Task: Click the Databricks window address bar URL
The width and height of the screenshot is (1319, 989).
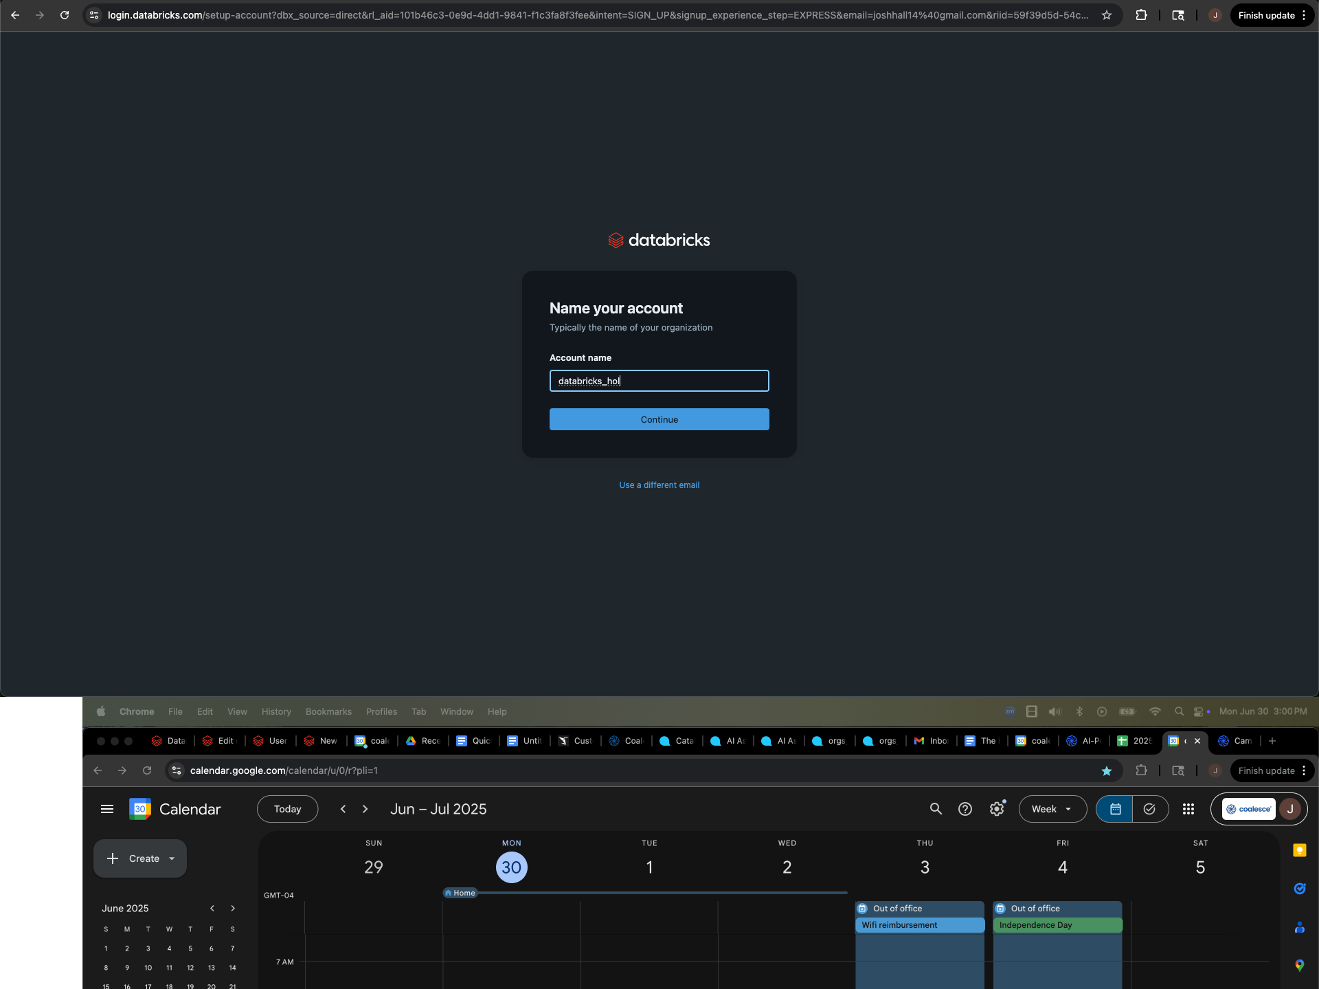Action: coord(598,15)
